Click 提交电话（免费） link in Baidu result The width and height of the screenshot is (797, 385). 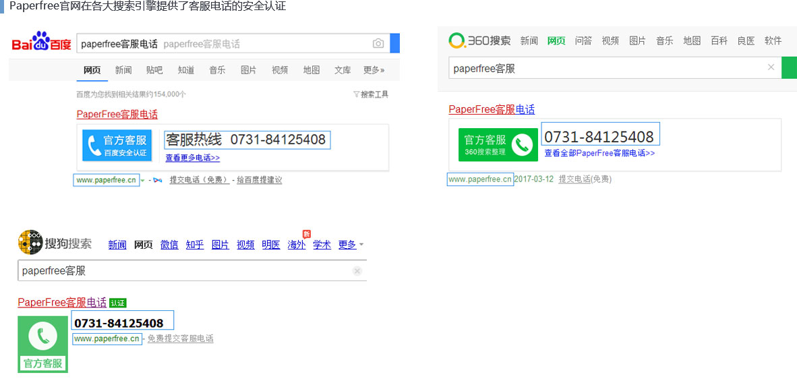200,180
